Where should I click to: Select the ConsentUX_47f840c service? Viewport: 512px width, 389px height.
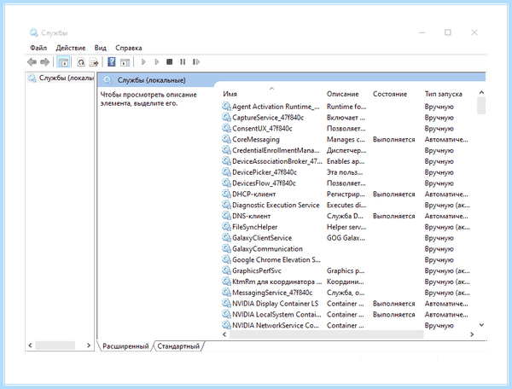pos(262,128)
